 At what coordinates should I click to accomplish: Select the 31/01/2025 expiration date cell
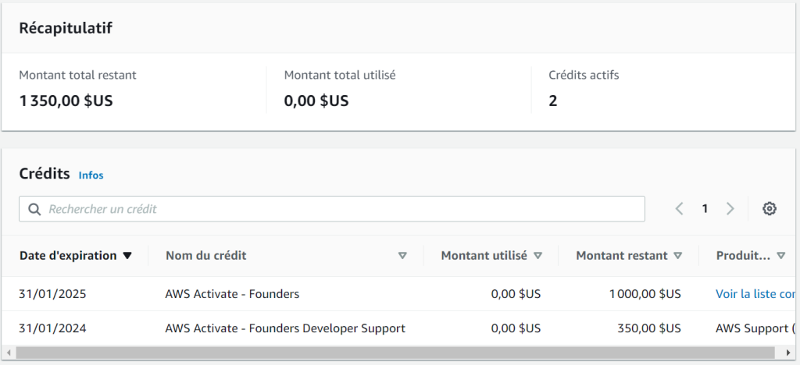click(52, 294)
